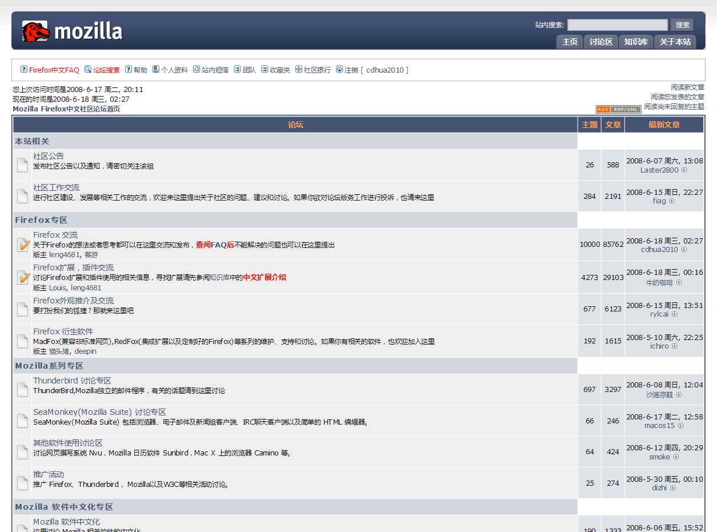717x532 pixels.
Task: Click the red 中文扩展介绍 link
Action: click(265, 277)
